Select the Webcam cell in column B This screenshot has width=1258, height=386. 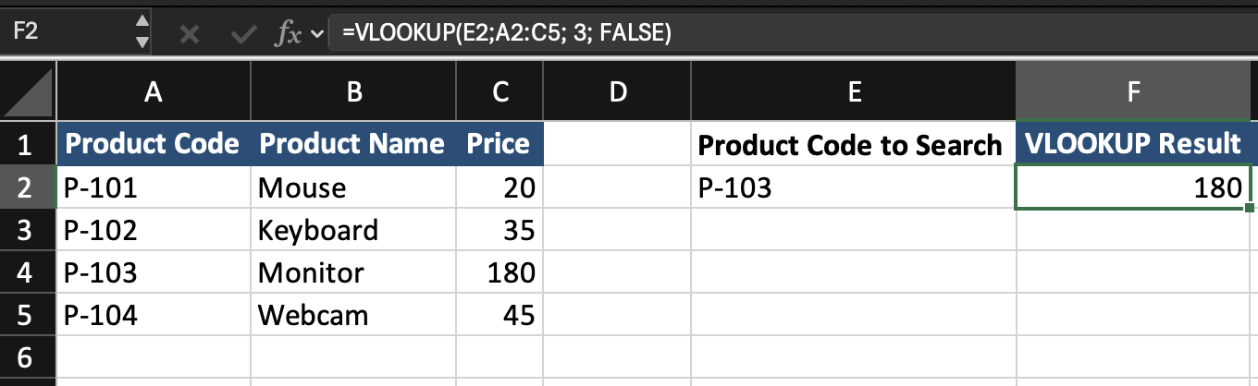353,315
